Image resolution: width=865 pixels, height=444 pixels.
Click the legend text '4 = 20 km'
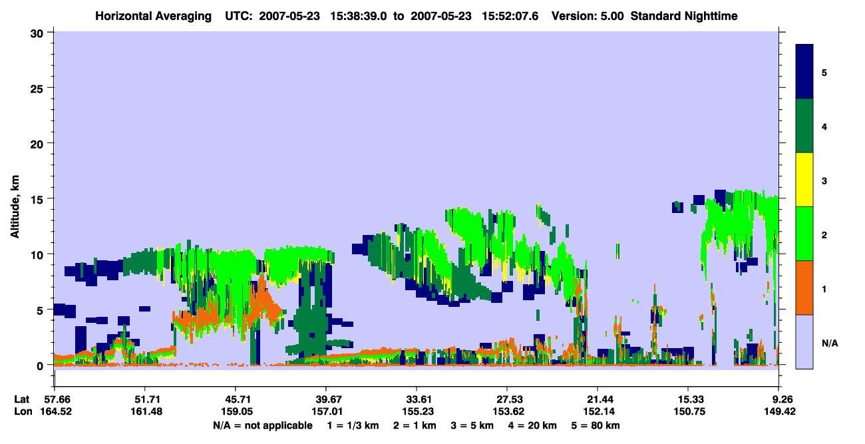pyautogui.click(x=532, y=425)
